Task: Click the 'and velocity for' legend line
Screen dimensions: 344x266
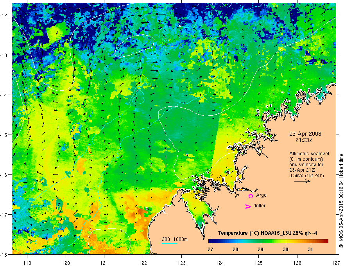Action: click(306, 165)
